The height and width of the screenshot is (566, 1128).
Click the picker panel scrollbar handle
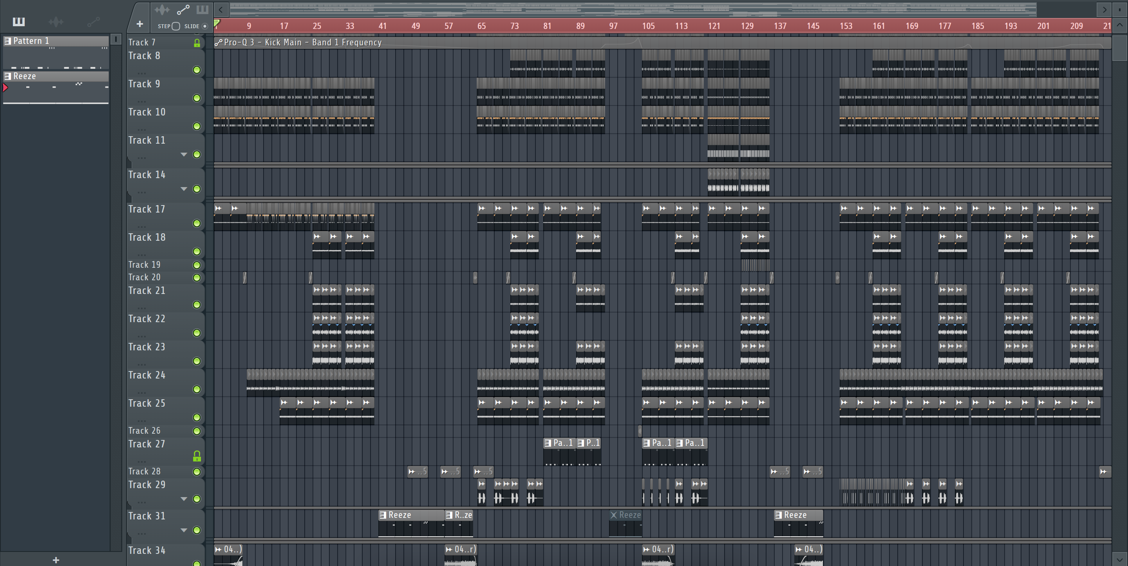click(116, 39)
